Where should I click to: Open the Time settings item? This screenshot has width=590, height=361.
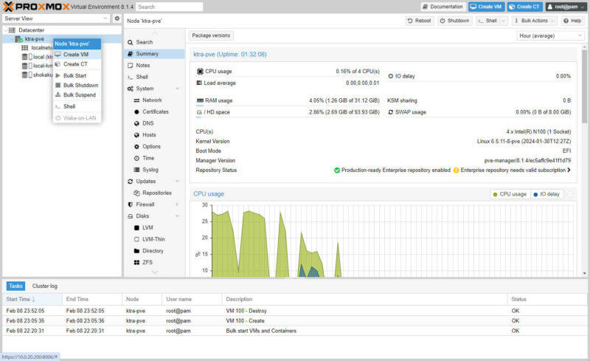click(154, 158)
